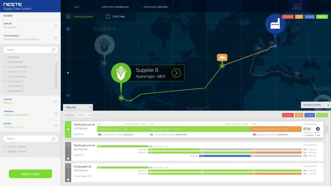Expand the Refinery filter chevron
331x186 pixels.
click(56, 125)
